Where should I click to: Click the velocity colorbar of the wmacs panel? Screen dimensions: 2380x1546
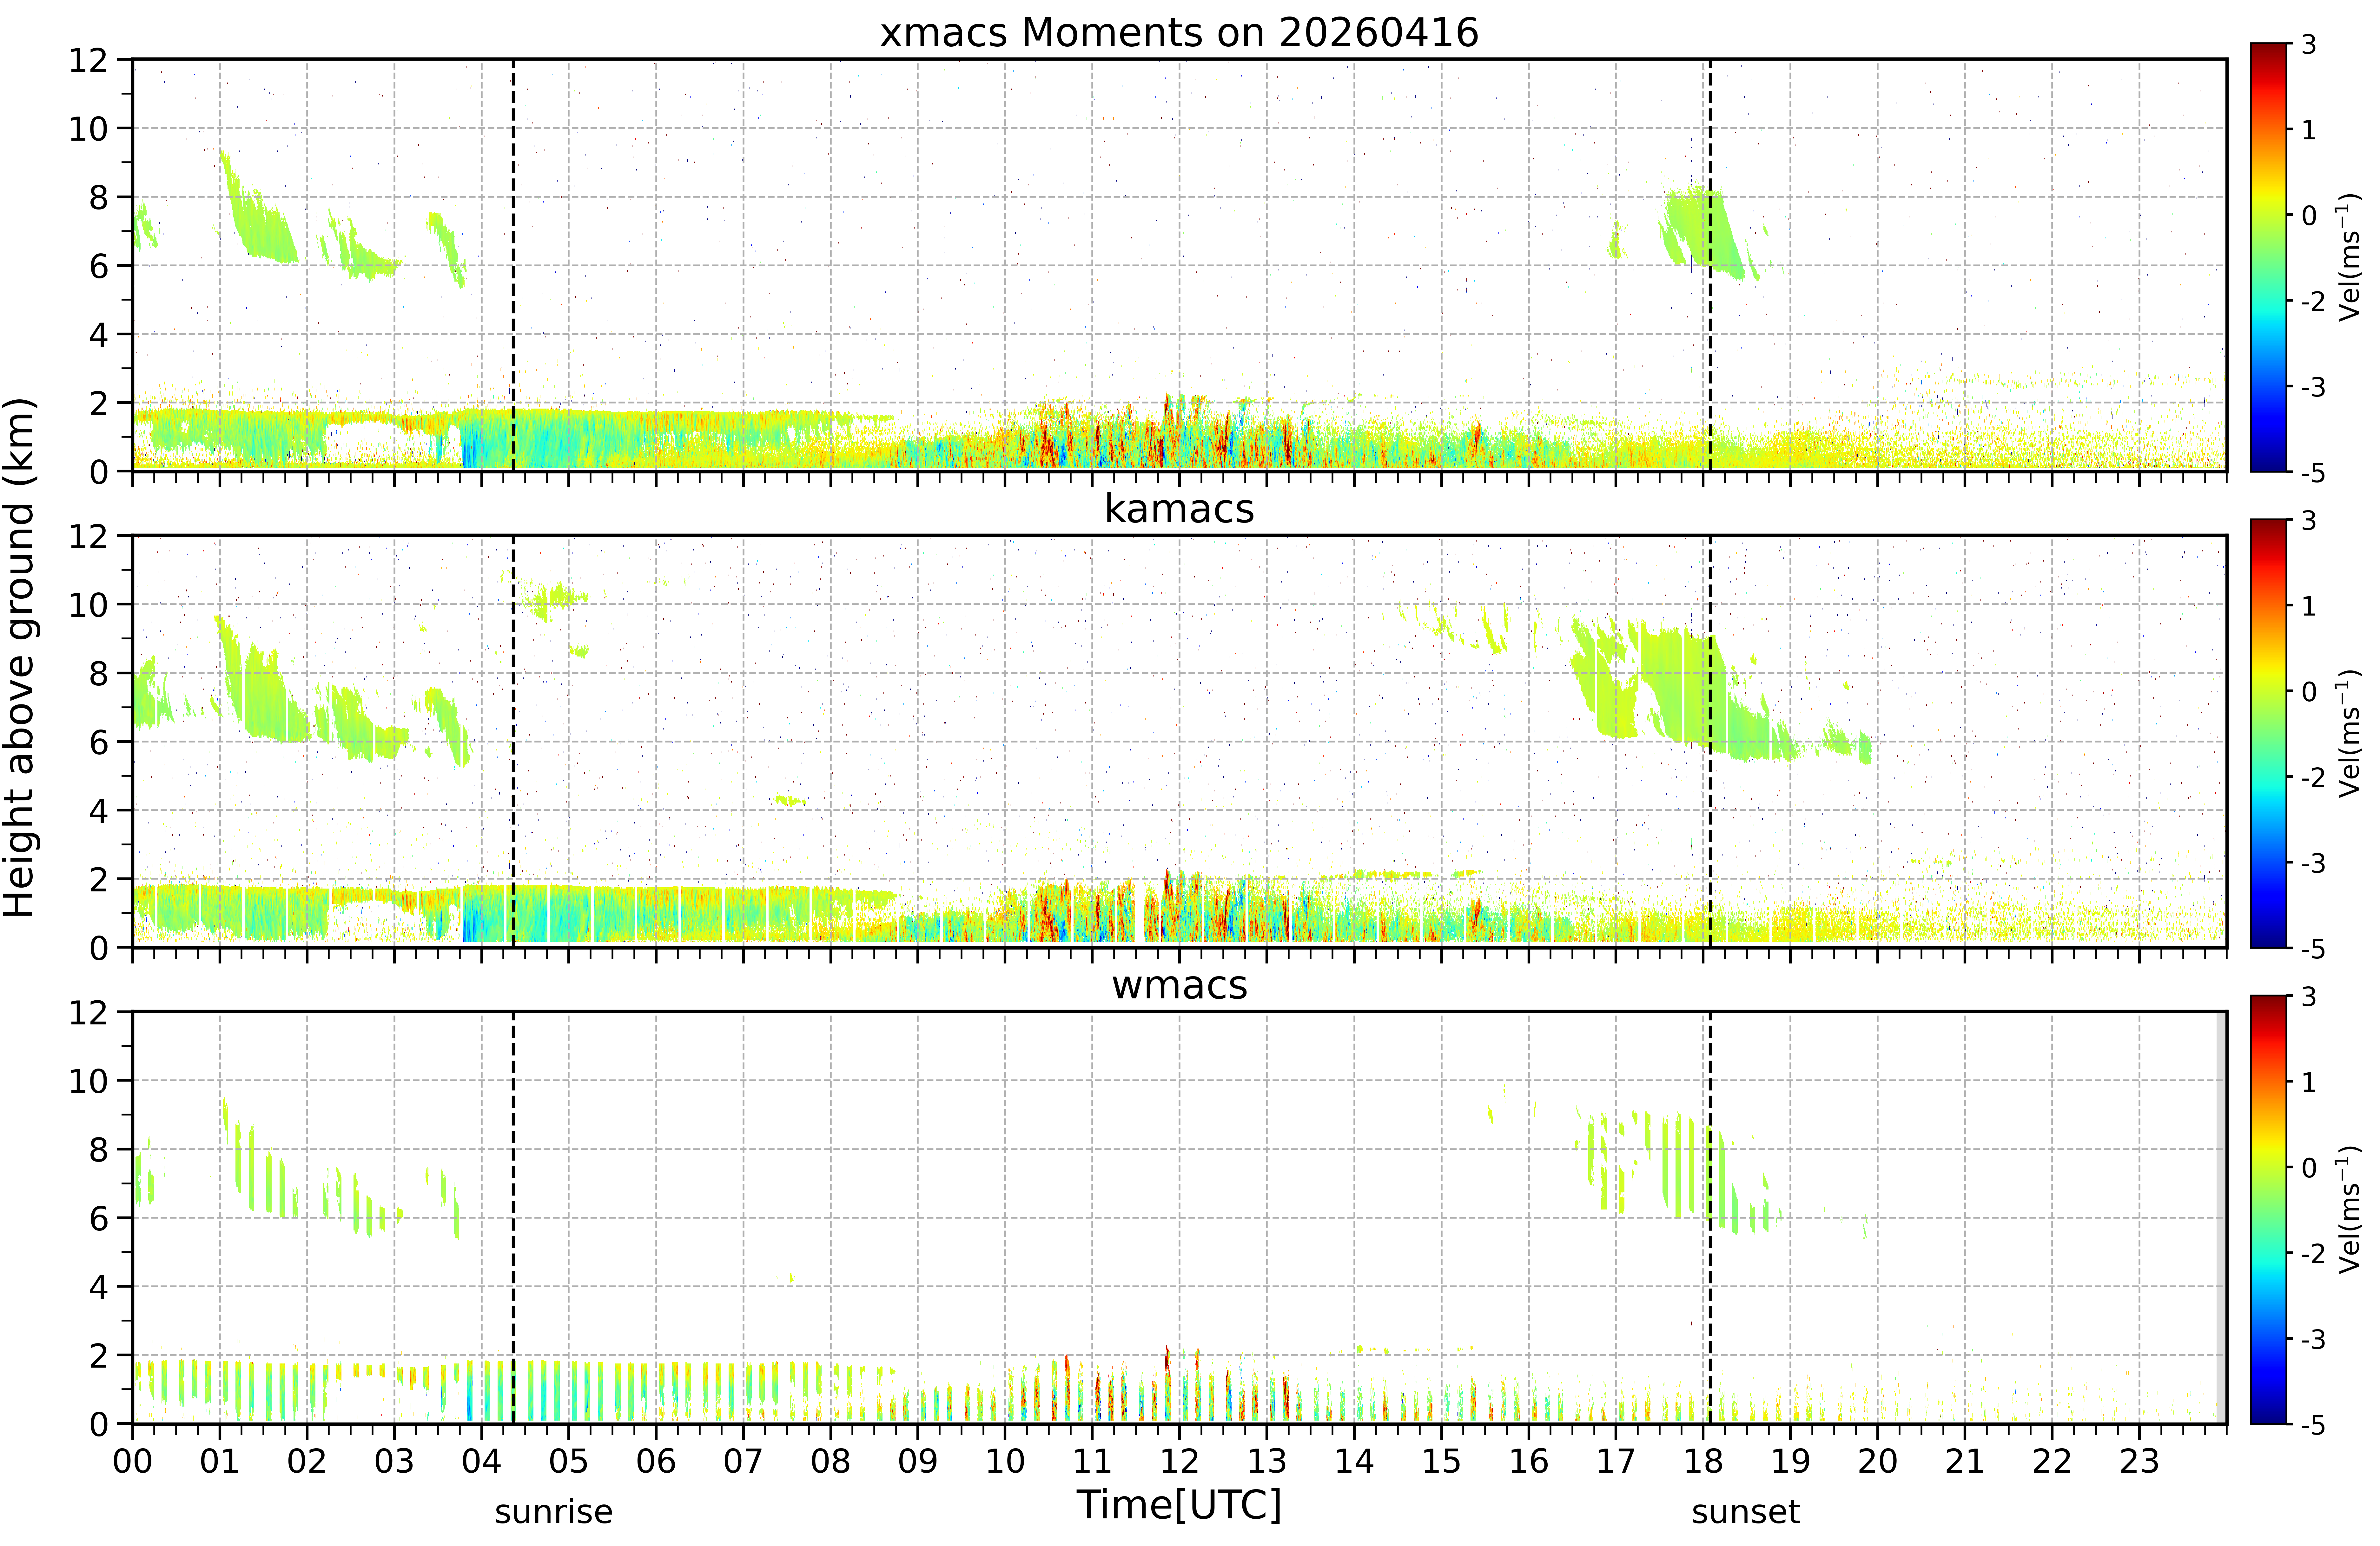click(2268, 1210)
